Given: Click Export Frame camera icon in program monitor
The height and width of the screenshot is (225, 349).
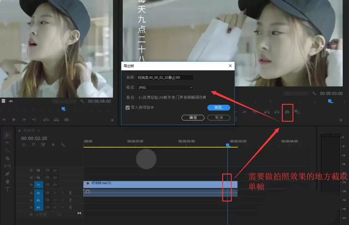Looking at the screenshot, I should click(x=287, y=112).
